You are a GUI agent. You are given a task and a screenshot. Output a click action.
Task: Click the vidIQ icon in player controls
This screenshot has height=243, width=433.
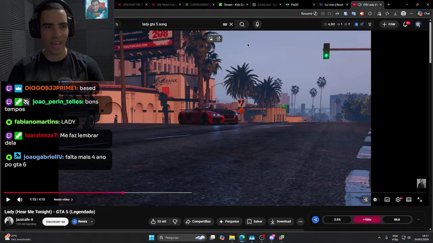pyautogui.click(x=365, y=200)
